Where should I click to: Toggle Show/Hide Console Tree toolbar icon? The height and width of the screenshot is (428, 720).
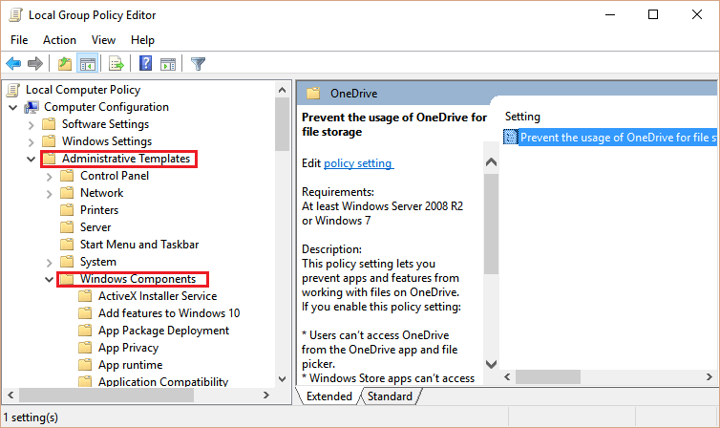point(87,63)
